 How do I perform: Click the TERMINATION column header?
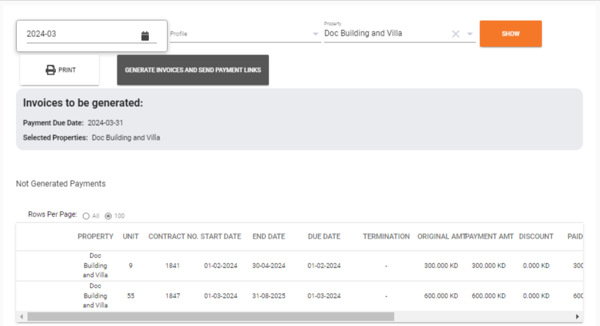point(386,237)
